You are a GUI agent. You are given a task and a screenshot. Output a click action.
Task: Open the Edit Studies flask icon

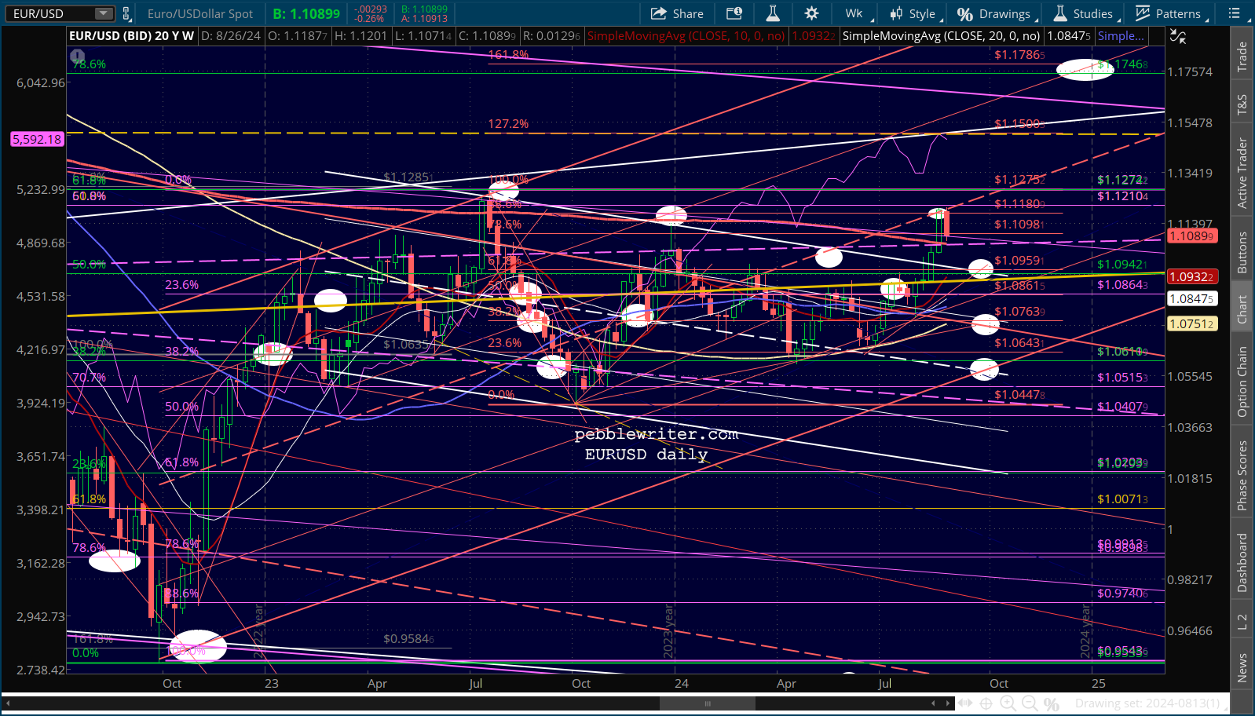tap(773, 13)
